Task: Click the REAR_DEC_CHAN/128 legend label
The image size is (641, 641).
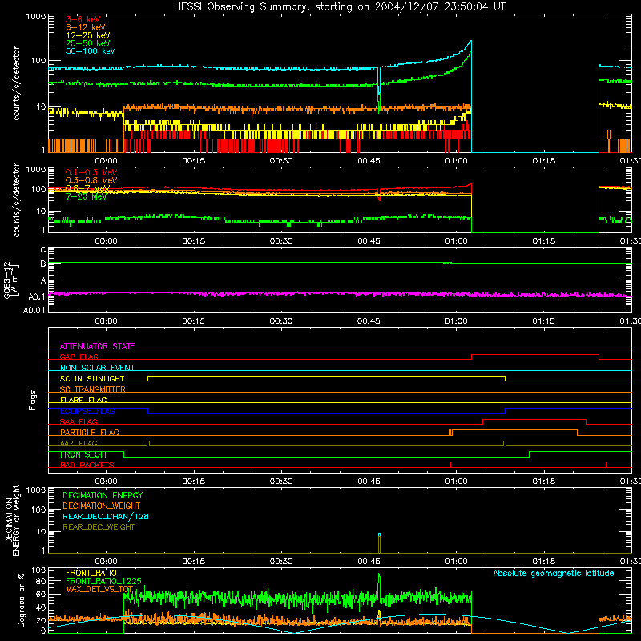Action: pos(106,516)
